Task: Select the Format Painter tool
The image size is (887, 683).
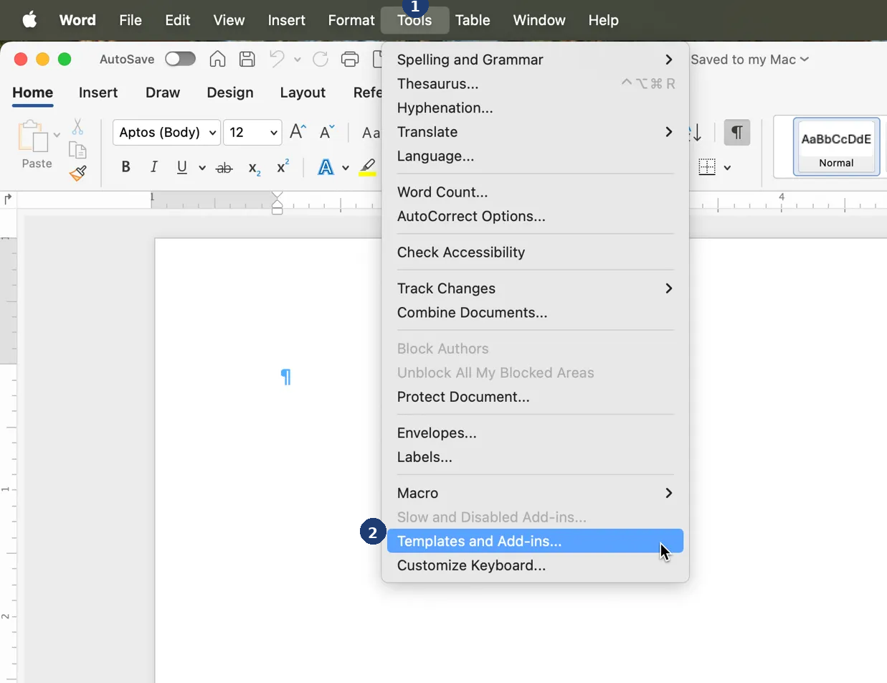Action: tap(77, 173)
